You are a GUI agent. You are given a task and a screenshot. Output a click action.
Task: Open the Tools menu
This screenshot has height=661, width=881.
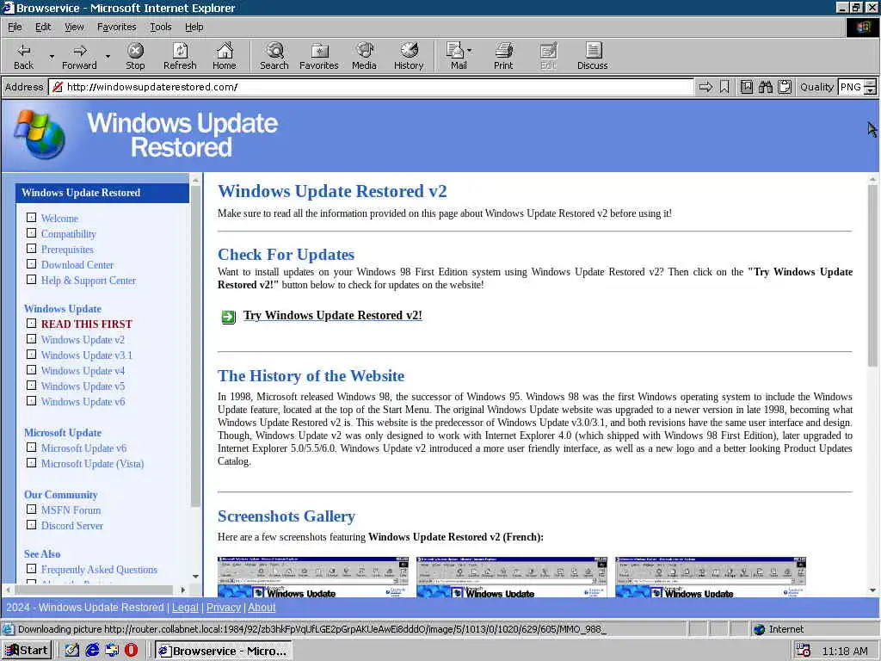(160, 27)
